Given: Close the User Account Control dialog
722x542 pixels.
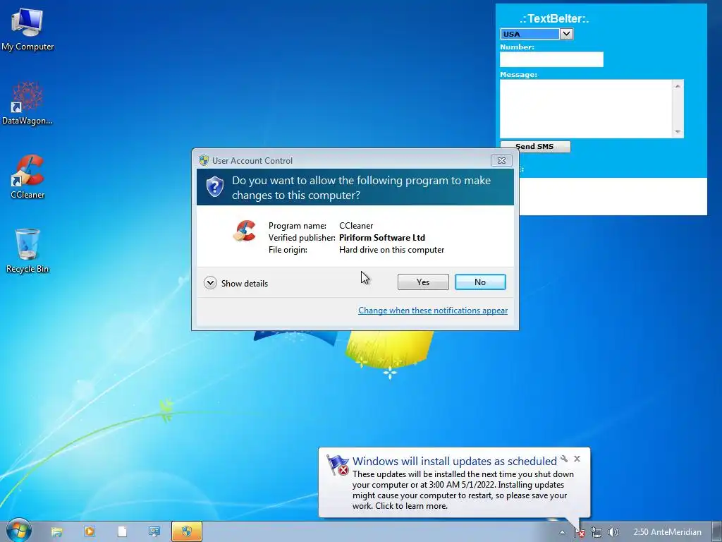Looking at the screenshot, I should (501, 160).
